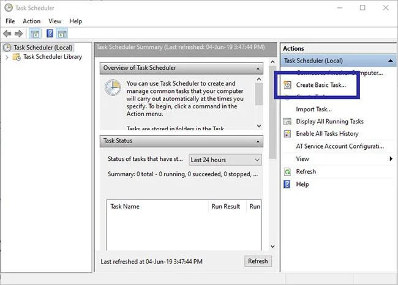Click the Actions pane header
This screenshot has height=285, width=398.
point(339,48)
